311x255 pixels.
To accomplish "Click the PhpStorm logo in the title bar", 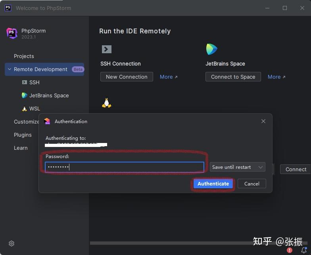I will tap(8, 8).
